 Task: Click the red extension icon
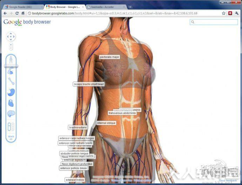pyautogui.click(x=230, y=13)
